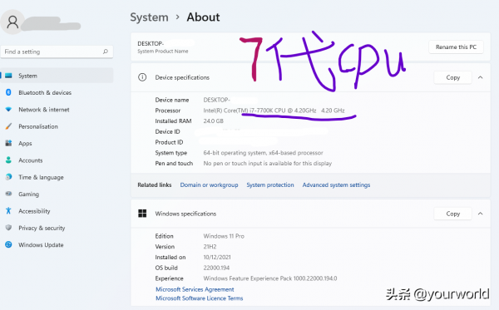The height and width of the screenshot is (310, 499).
Task: Click the System monitor icon in sidebar
Action: (x=8, y=76)
